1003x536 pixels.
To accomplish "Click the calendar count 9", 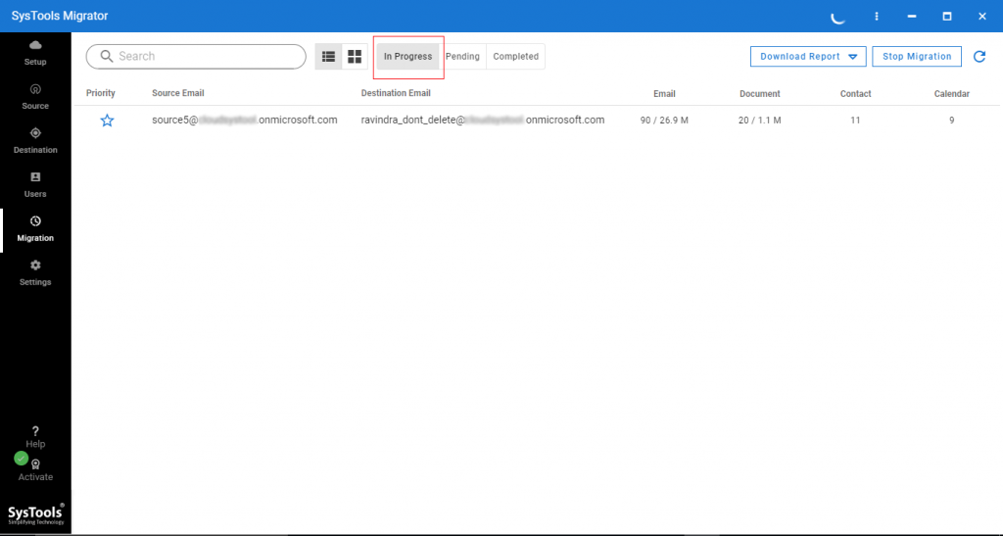I will pos(951,121).
